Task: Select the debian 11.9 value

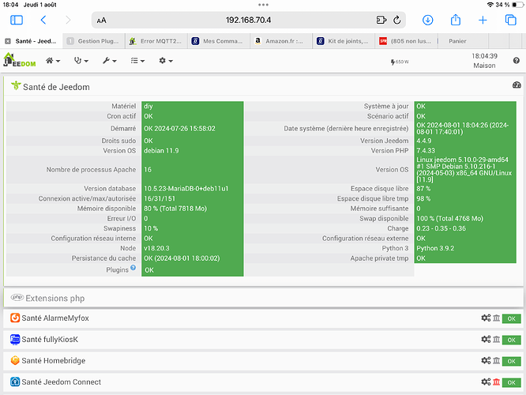Action: (x=161, y=151)
